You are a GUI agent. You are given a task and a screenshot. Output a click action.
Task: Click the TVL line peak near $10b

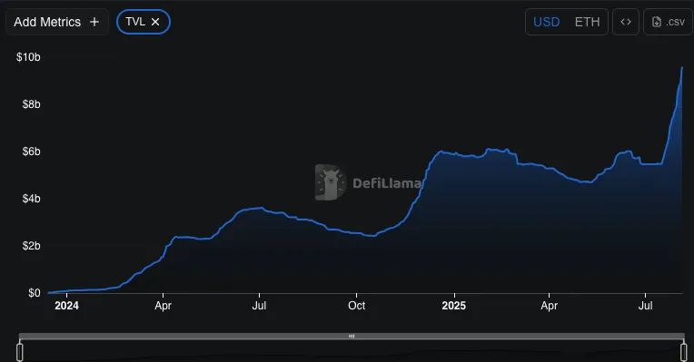(x=681, y=69)
